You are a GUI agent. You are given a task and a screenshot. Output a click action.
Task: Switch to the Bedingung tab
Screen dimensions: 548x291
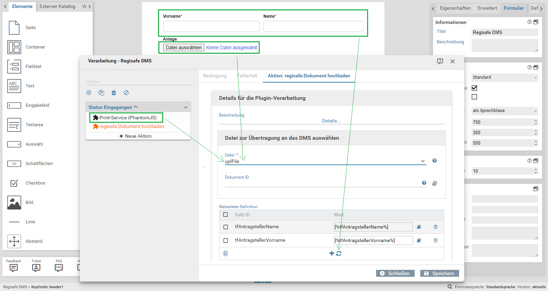[215, 76]
